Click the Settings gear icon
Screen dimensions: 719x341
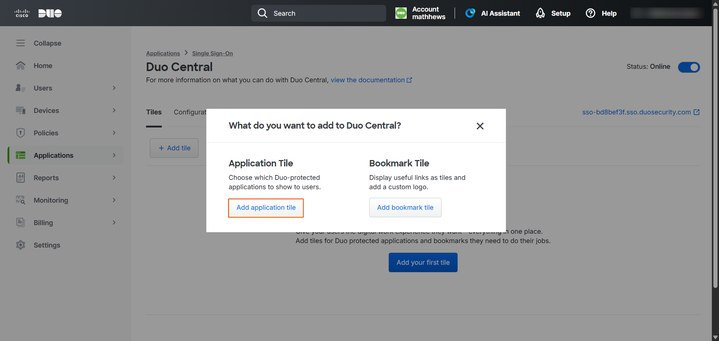[x=21, y=245]
